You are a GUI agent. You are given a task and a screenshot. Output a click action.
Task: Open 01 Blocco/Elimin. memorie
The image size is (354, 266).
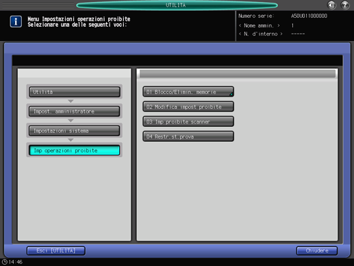coord(188,92)
